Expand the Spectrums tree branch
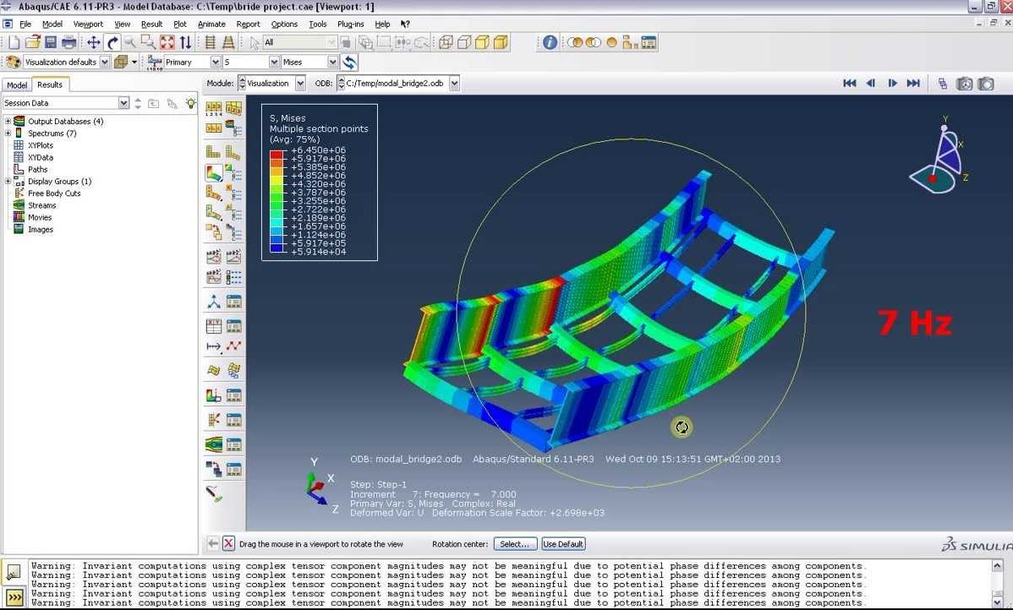Viewport: 1013px width, 610px height. coord(7,133)
